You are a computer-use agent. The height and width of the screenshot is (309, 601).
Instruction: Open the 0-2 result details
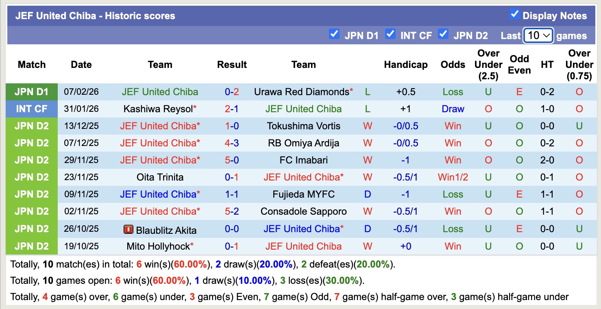click(232, 91)
